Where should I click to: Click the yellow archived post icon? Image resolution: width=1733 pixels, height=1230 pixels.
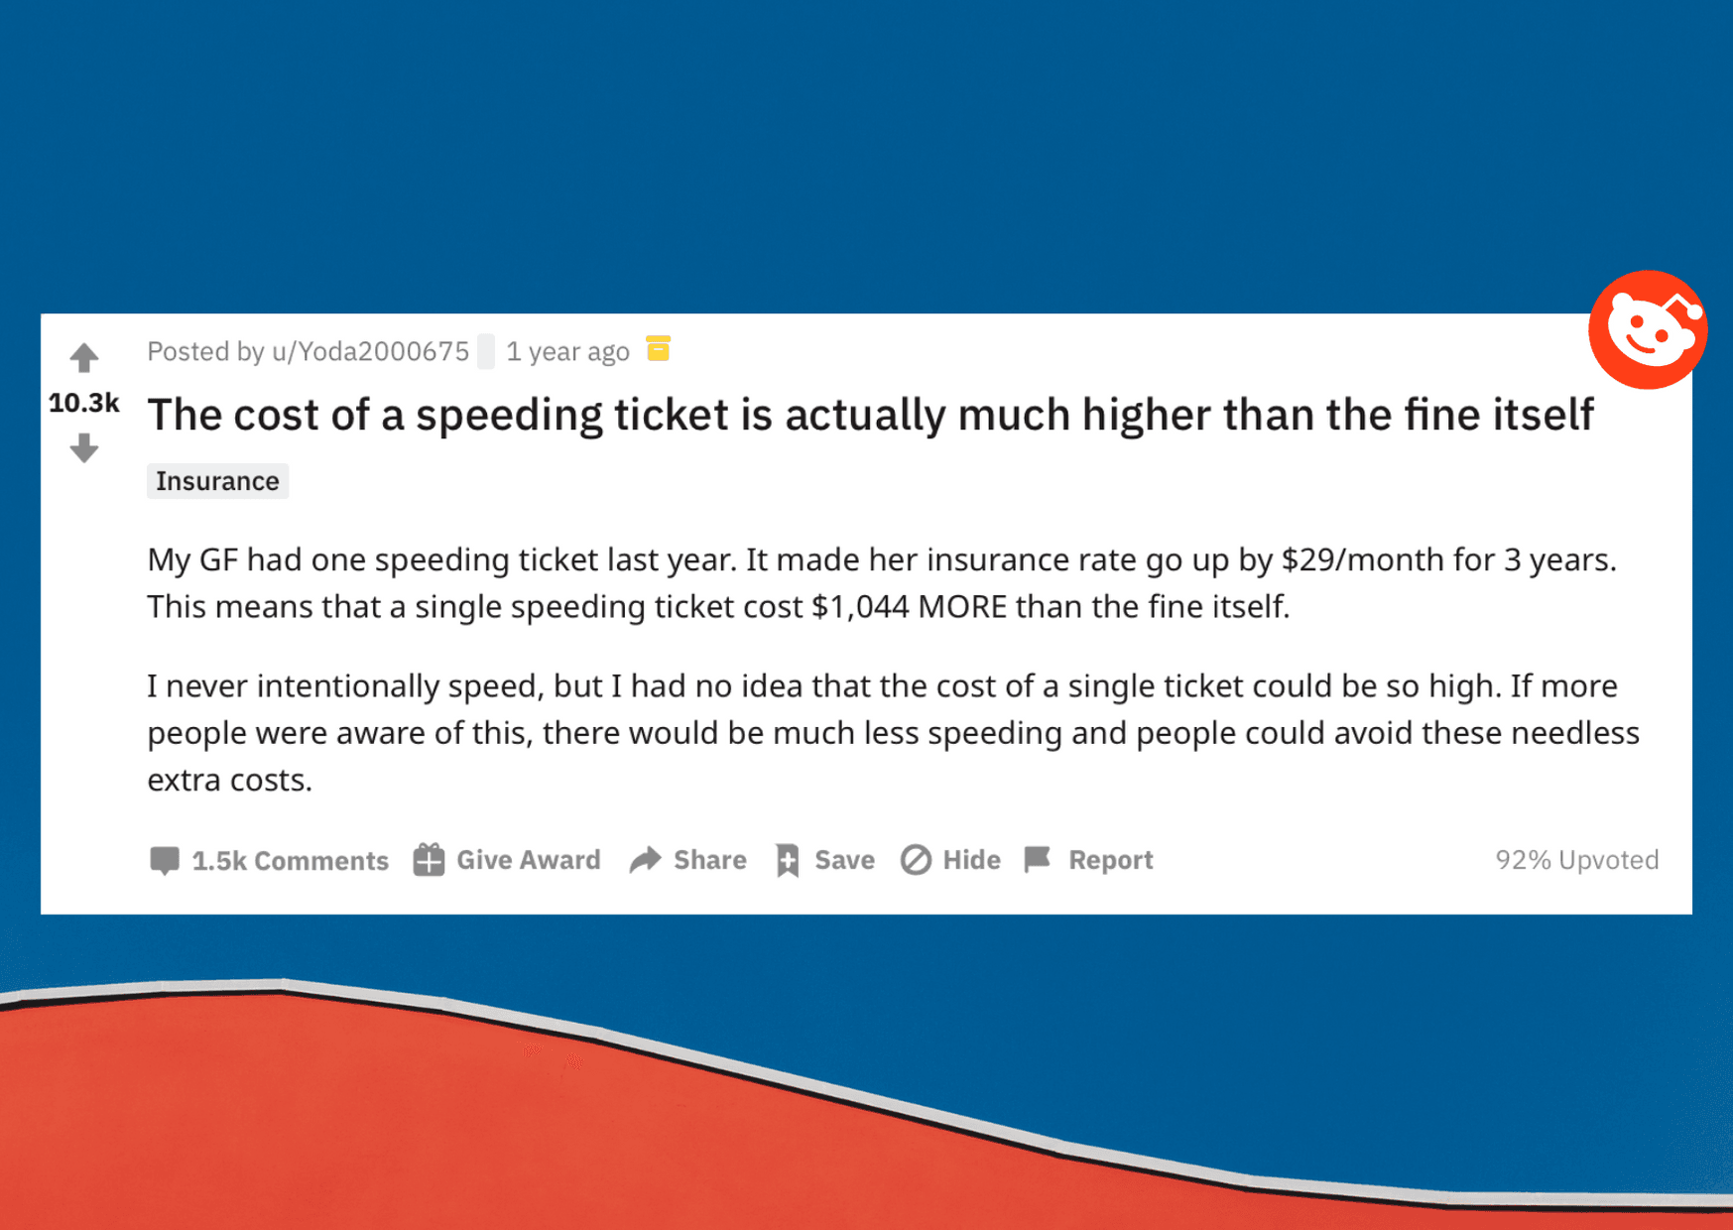pyautogui.click(x=658, y=349)
